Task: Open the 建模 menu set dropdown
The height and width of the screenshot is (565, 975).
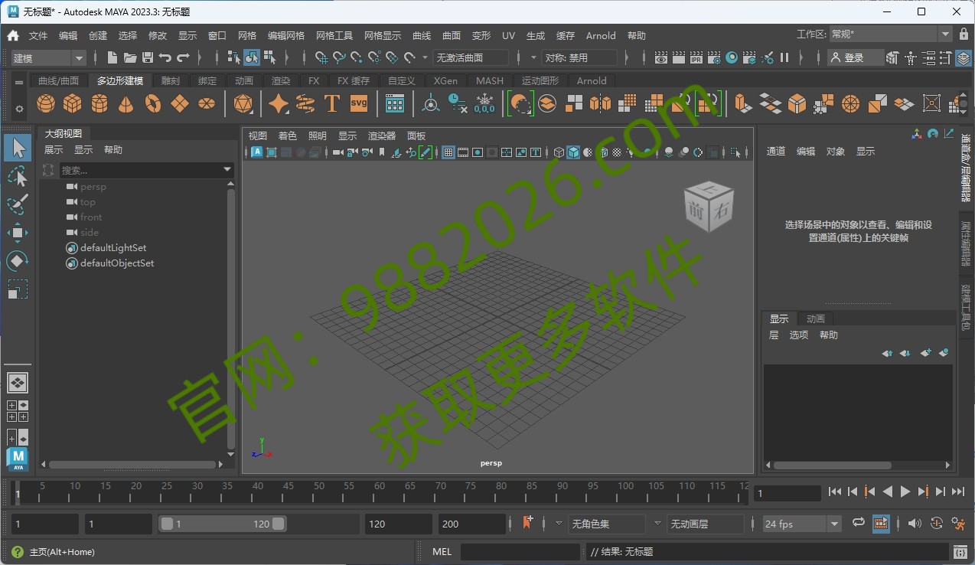Action: click(48, 58)
